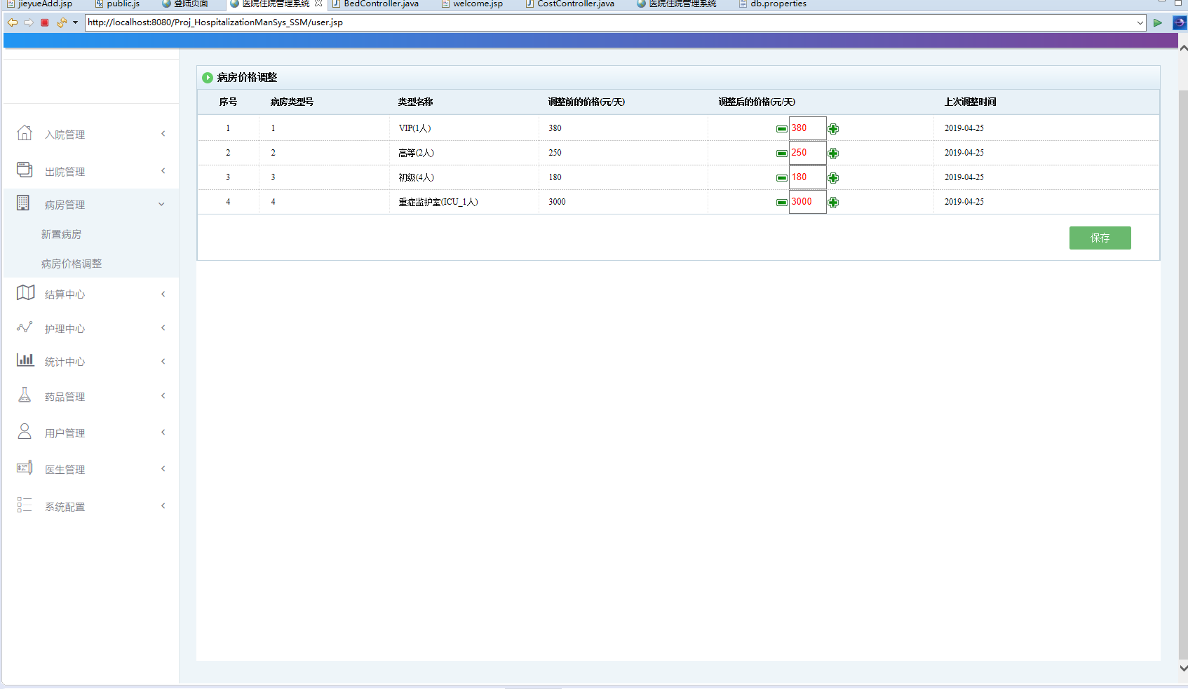The width and height of the screenshot is (1188, 689).
Task: Click the browser back arrow icon
Action: click(x=13, y=22)
